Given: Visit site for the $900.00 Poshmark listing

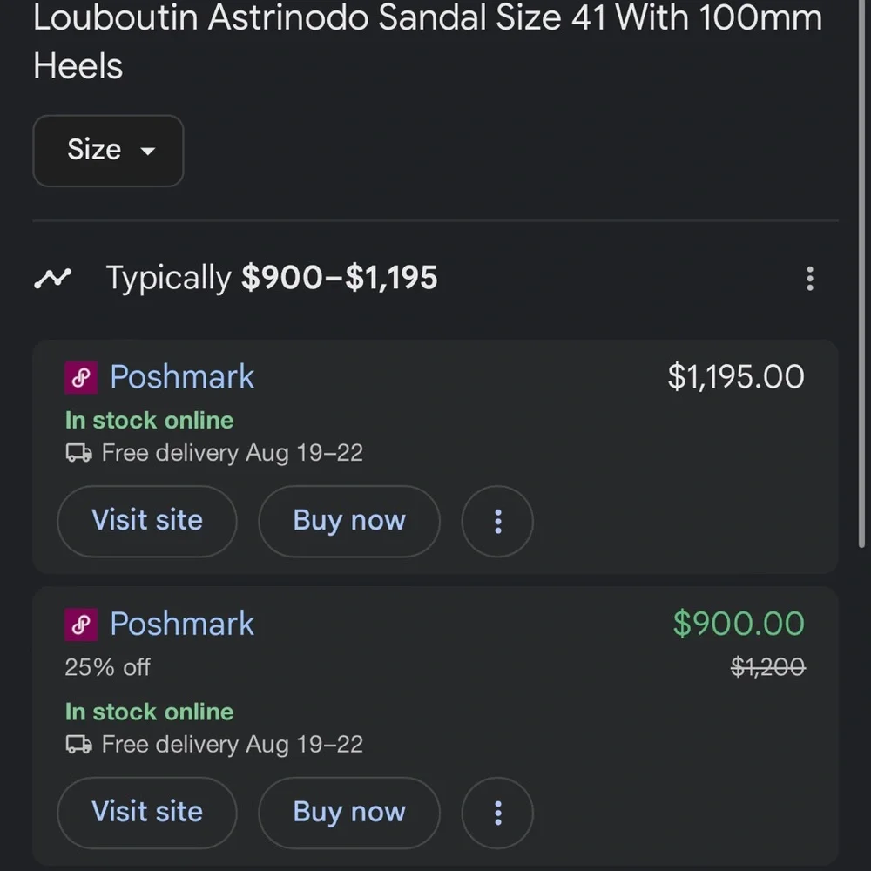Looking at the screenshot, I should coord(147,812).
